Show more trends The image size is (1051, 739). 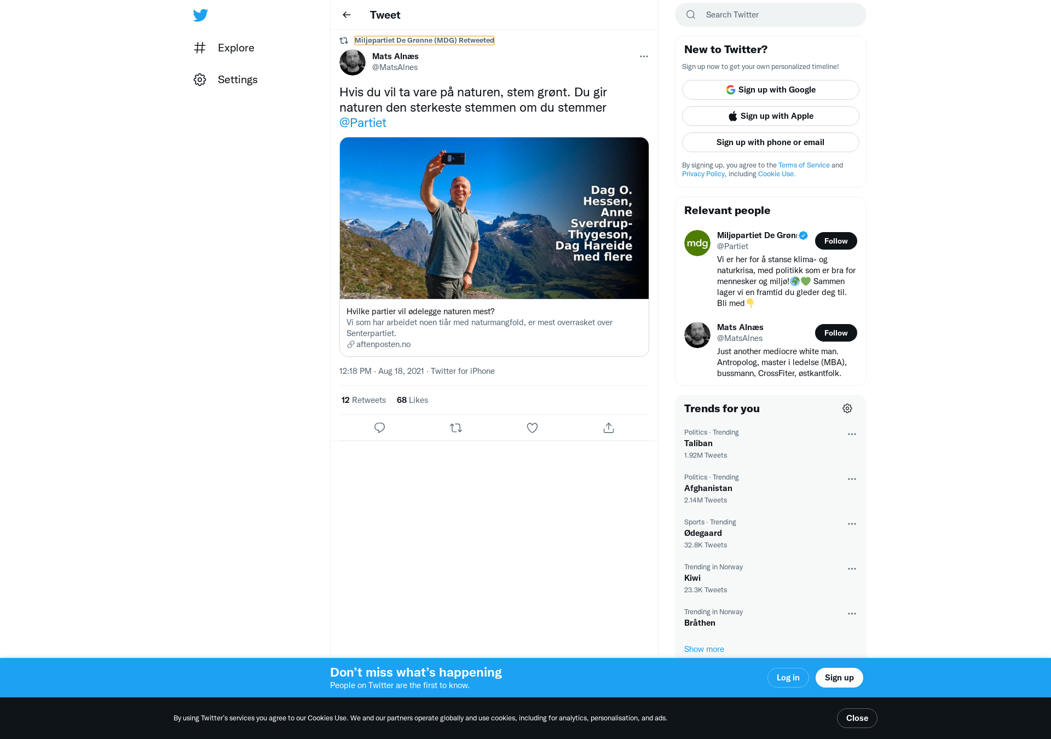704,649
